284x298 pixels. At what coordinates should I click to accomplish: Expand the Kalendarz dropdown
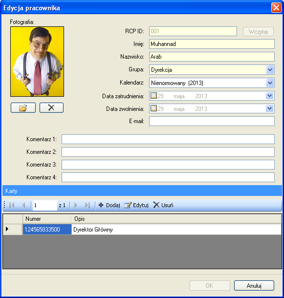pyautogui.click(x=270, y=83)
